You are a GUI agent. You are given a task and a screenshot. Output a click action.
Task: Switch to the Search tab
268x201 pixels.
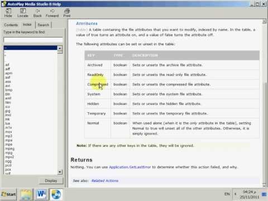click(43, 25)
